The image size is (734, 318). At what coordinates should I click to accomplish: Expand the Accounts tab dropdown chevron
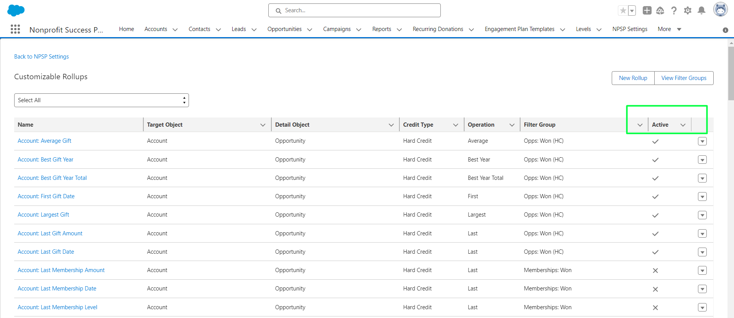pos(175,29)
